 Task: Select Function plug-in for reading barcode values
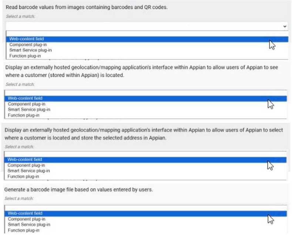coord(26,56)
